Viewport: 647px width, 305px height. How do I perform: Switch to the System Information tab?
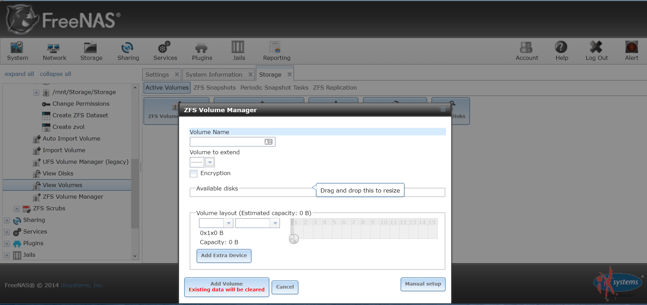pos(214,75)
